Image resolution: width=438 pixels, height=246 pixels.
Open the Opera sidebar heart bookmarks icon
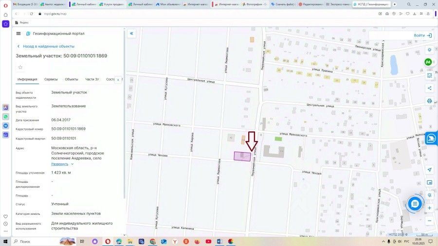5,216
